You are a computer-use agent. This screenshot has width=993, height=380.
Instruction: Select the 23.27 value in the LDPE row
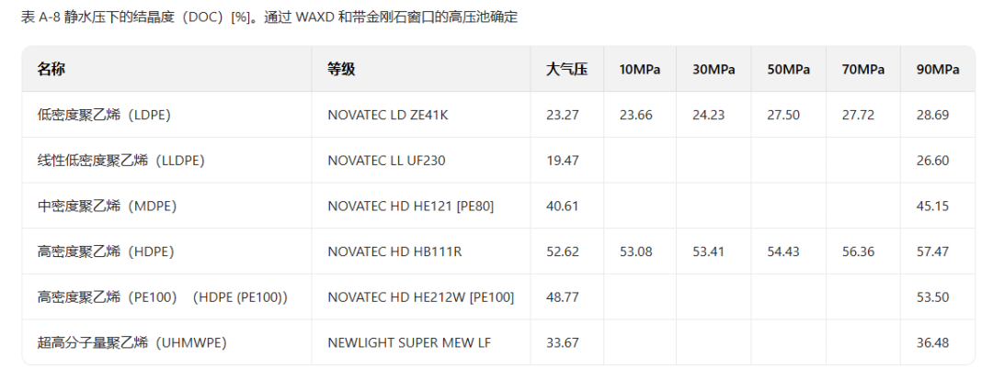[x=563, y=115]
